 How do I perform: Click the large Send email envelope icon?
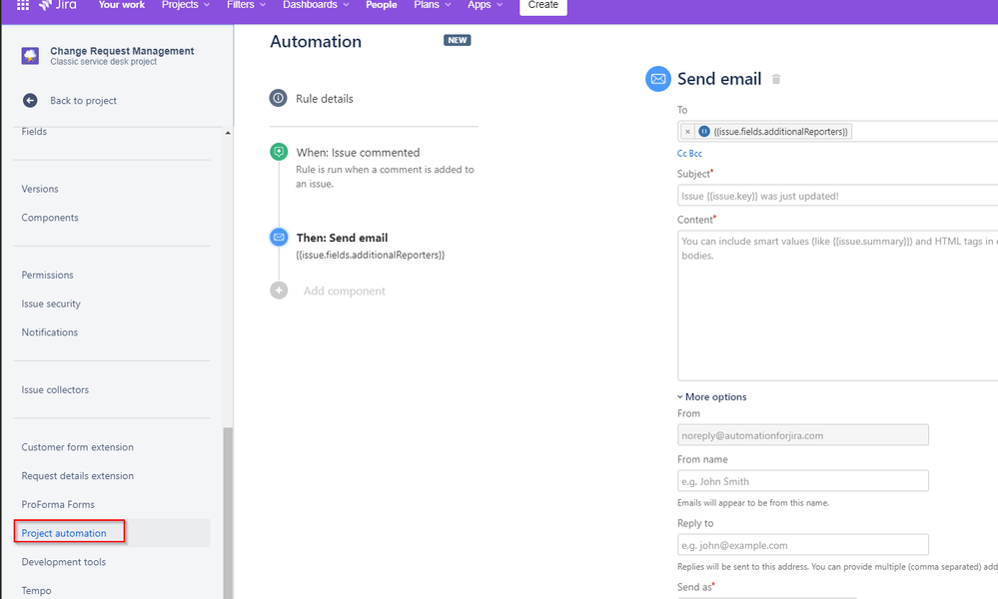point(658,79)
